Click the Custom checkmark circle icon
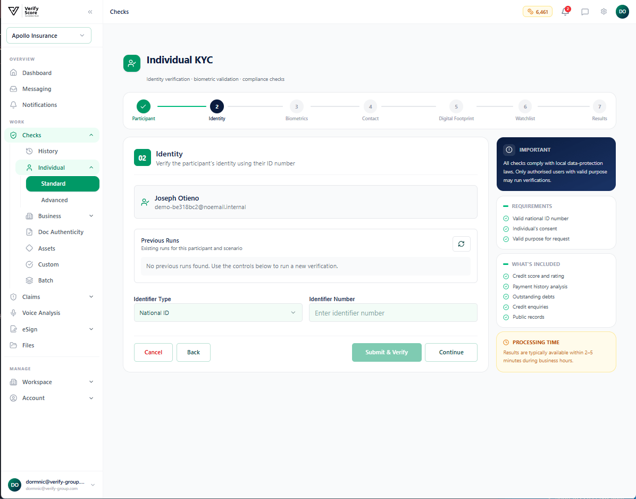The width and height of the screenshot is (636, 499). click(29, 264)
